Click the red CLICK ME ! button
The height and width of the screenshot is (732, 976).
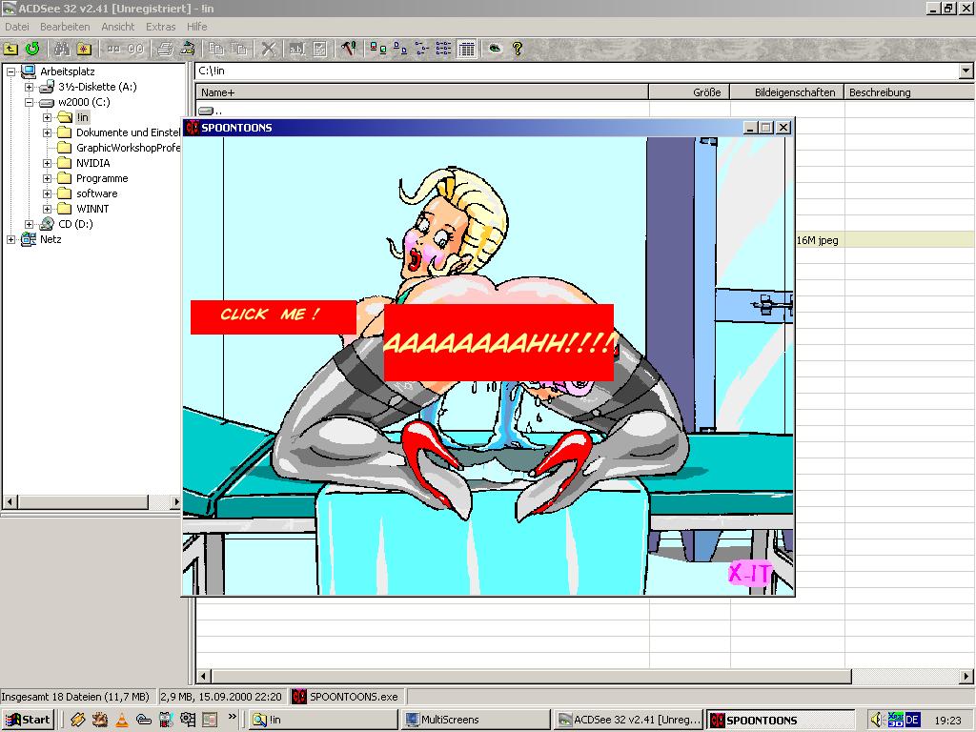274,316
